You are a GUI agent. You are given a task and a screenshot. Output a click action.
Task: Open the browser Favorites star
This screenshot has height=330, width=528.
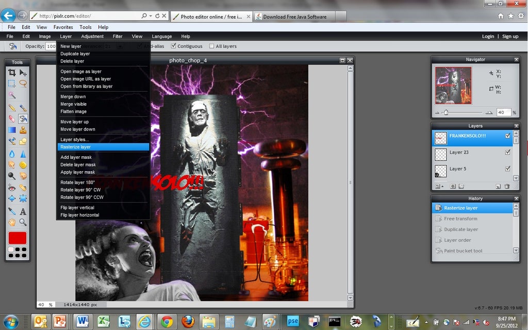(x=511, y=16)
